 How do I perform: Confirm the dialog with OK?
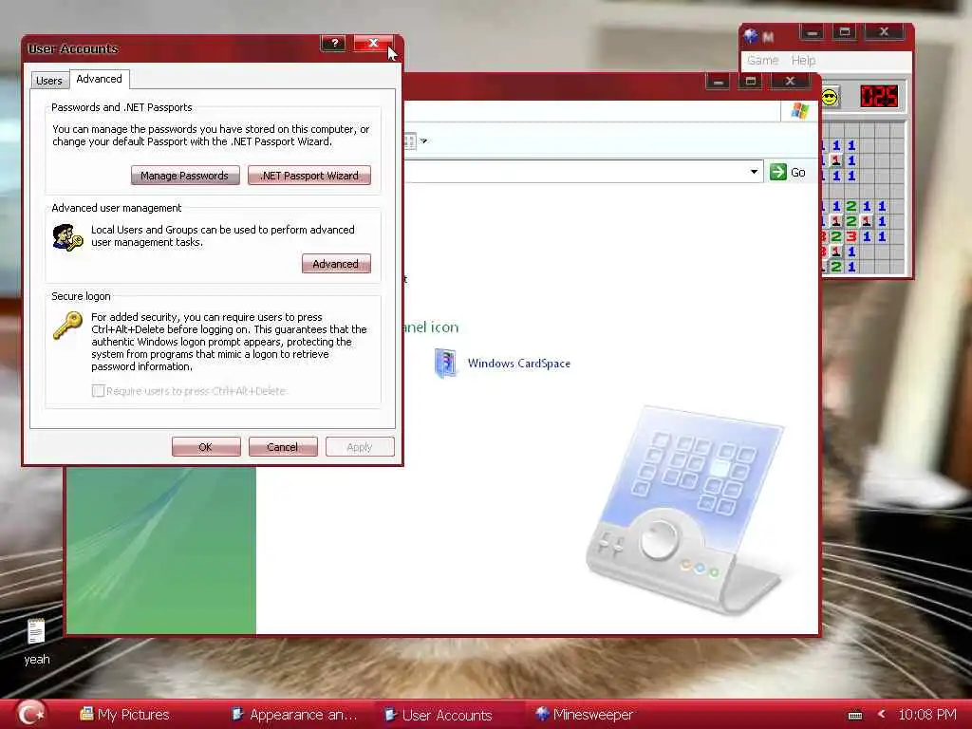pyautogui.click(x=206, y=447)
